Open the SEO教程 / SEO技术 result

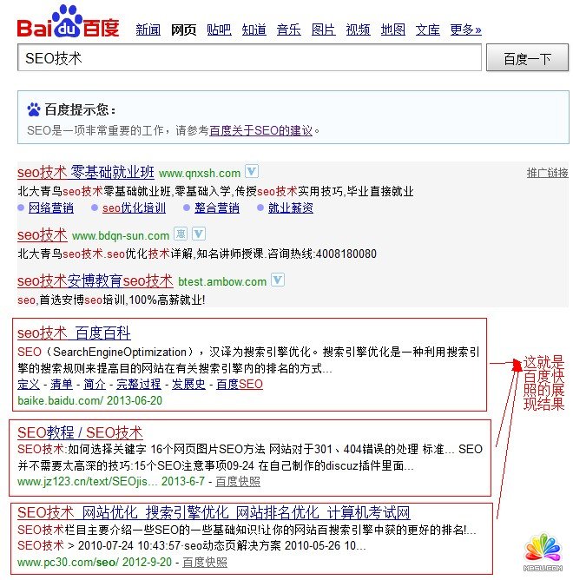tap(80, 432)
